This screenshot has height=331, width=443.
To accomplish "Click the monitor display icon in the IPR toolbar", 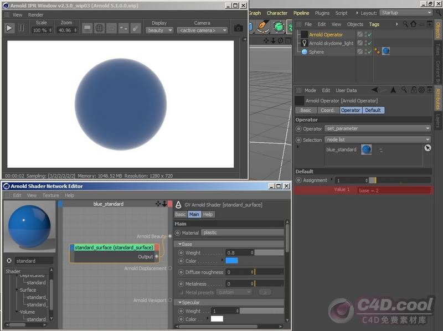I will (x=87, y=28).
